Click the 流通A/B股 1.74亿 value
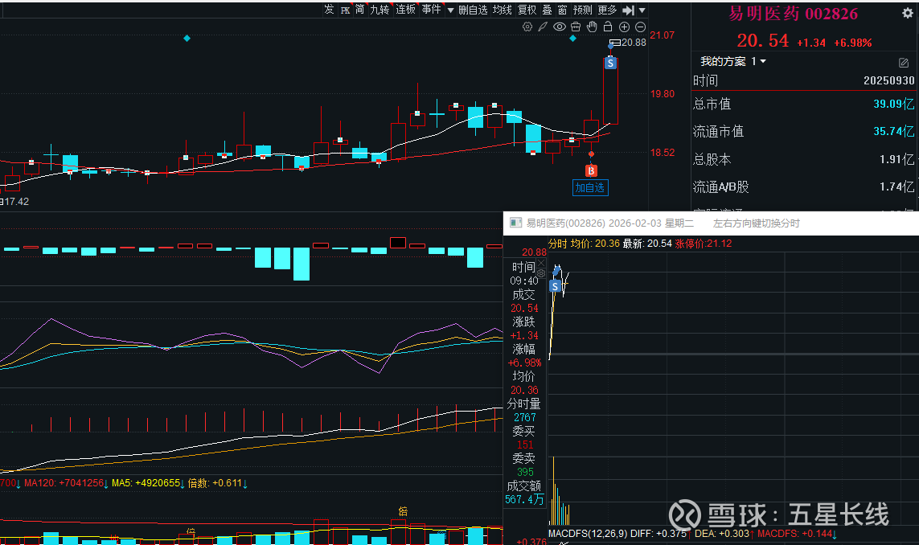Image resolution: width=919 pixels, height=545 pixels. pyautogui.click(x=896, y=187)
